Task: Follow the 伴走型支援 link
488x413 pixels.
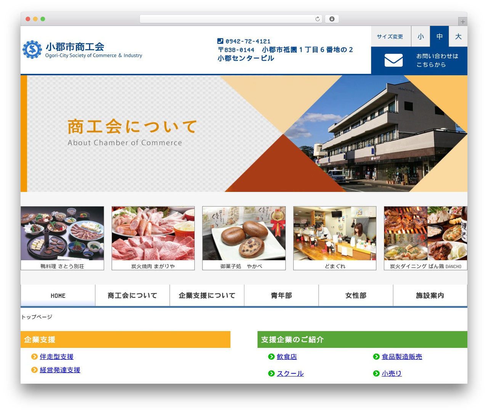Action: tap(57, 357)
